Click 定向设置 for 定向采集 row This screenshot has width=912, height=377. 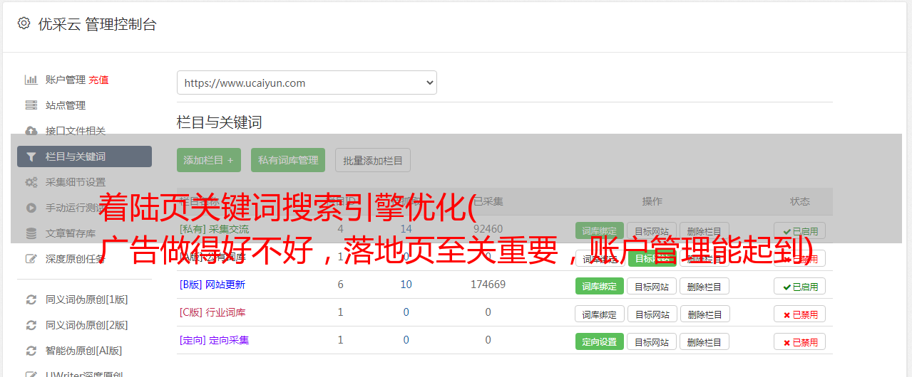click(600, 341)
